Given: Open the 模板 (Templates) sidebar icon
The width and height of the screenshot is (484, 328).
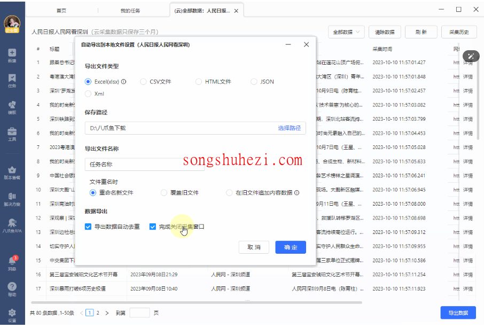Looking at the screenshot, I should (12, 107).
